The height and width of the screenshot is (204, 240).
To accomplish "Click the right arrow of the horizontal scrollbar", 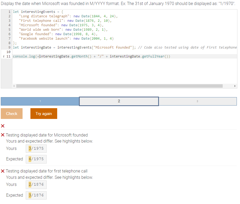I will (235, 86).
